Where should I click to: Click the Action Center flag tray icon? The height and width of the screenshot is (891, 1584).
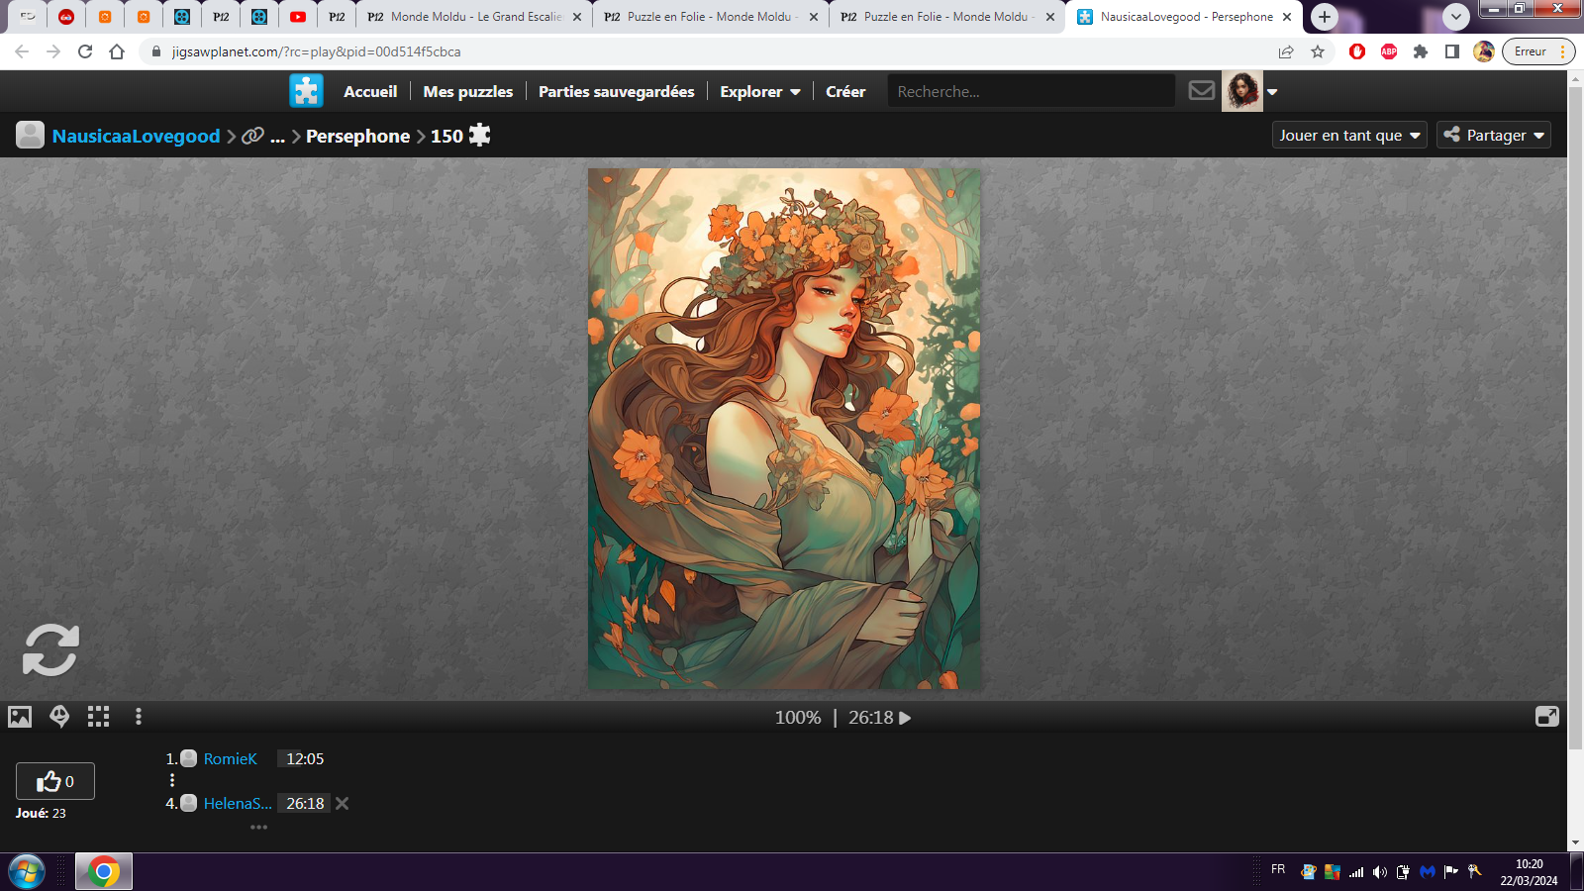tap(1450, 872)
